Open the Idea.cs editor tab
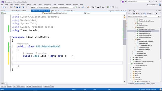 pos(3,11)
